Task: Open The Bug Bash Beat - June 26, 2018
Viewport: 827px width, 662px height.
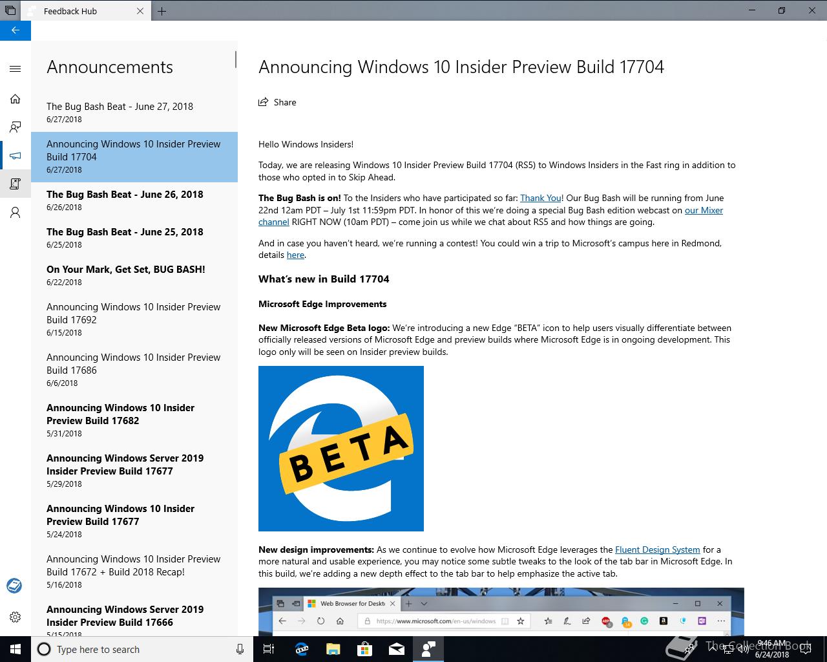Action: pos(134,200)
